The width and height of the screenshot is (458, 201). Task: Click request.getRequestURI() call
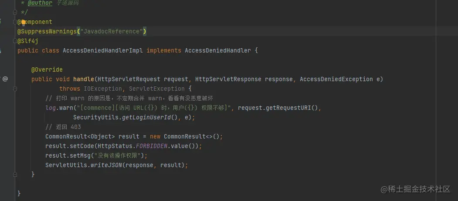pos(278,108)
